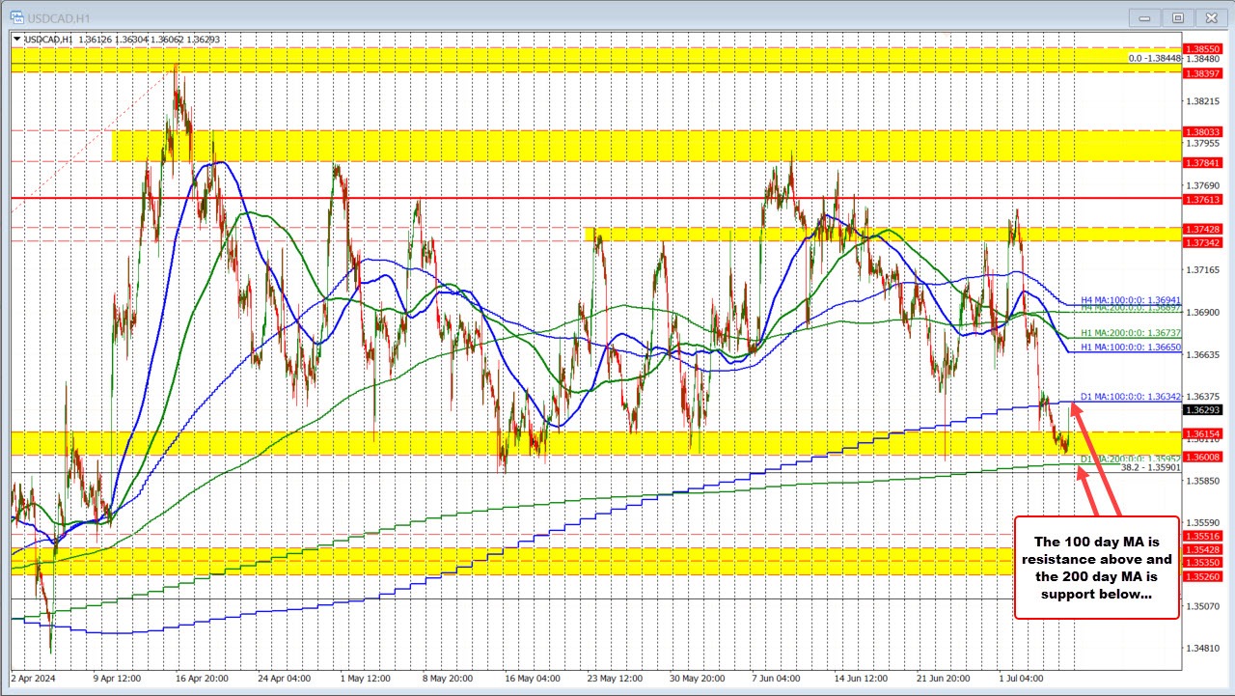Select the solid red horizontal line at 1.37613
The height and width of the screenshot is (696, 1235).
click(596, 199)
